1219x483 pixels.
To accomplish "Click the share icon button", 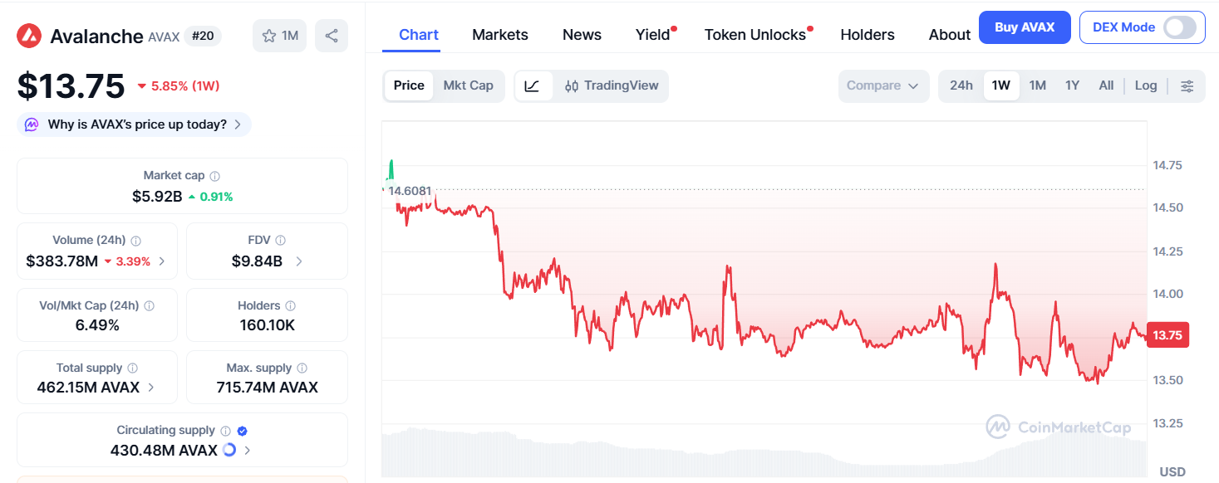I will [x=332, y=36].
